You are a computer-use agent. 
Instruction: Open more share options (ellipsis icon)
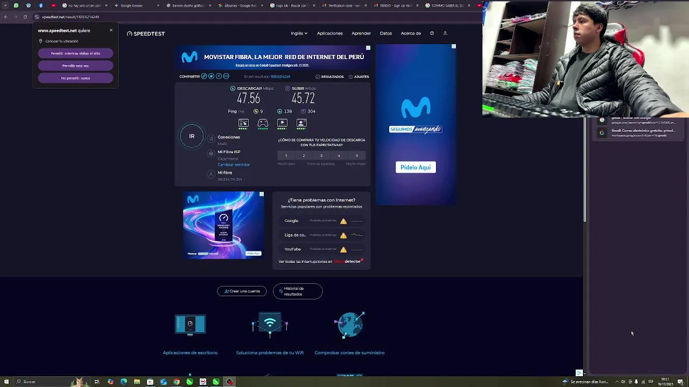226,76
